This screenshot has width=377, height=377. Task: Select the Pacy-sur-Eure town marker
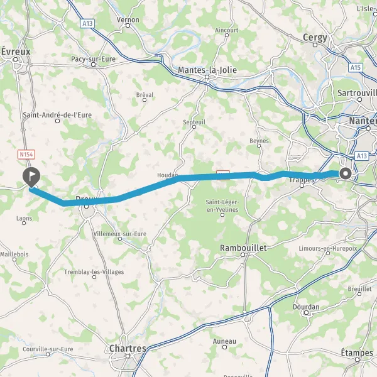[x=93, y=65]
